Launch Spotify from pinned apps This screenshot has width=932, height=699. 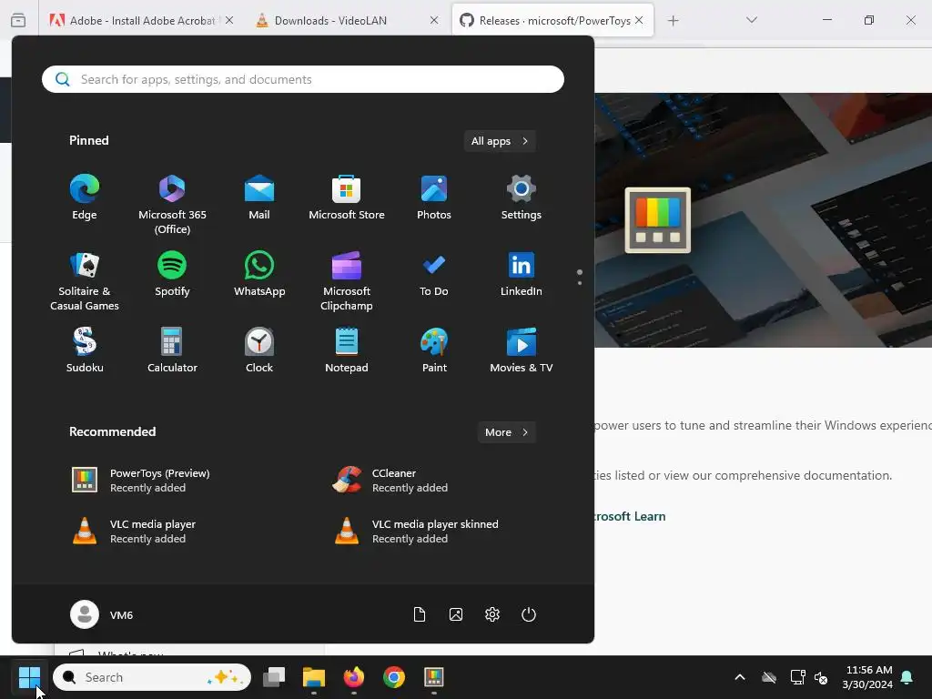[x=172, y=274]
